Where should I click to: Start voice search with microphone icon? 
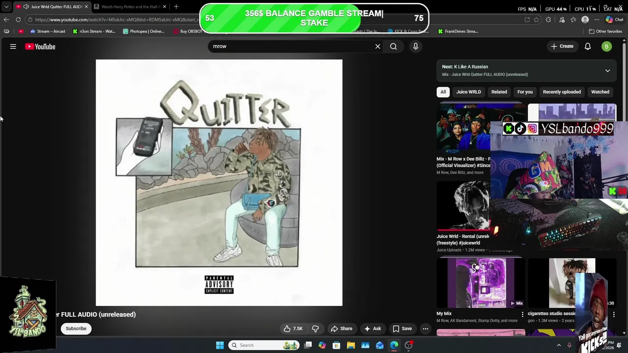(x=416, y=46)
